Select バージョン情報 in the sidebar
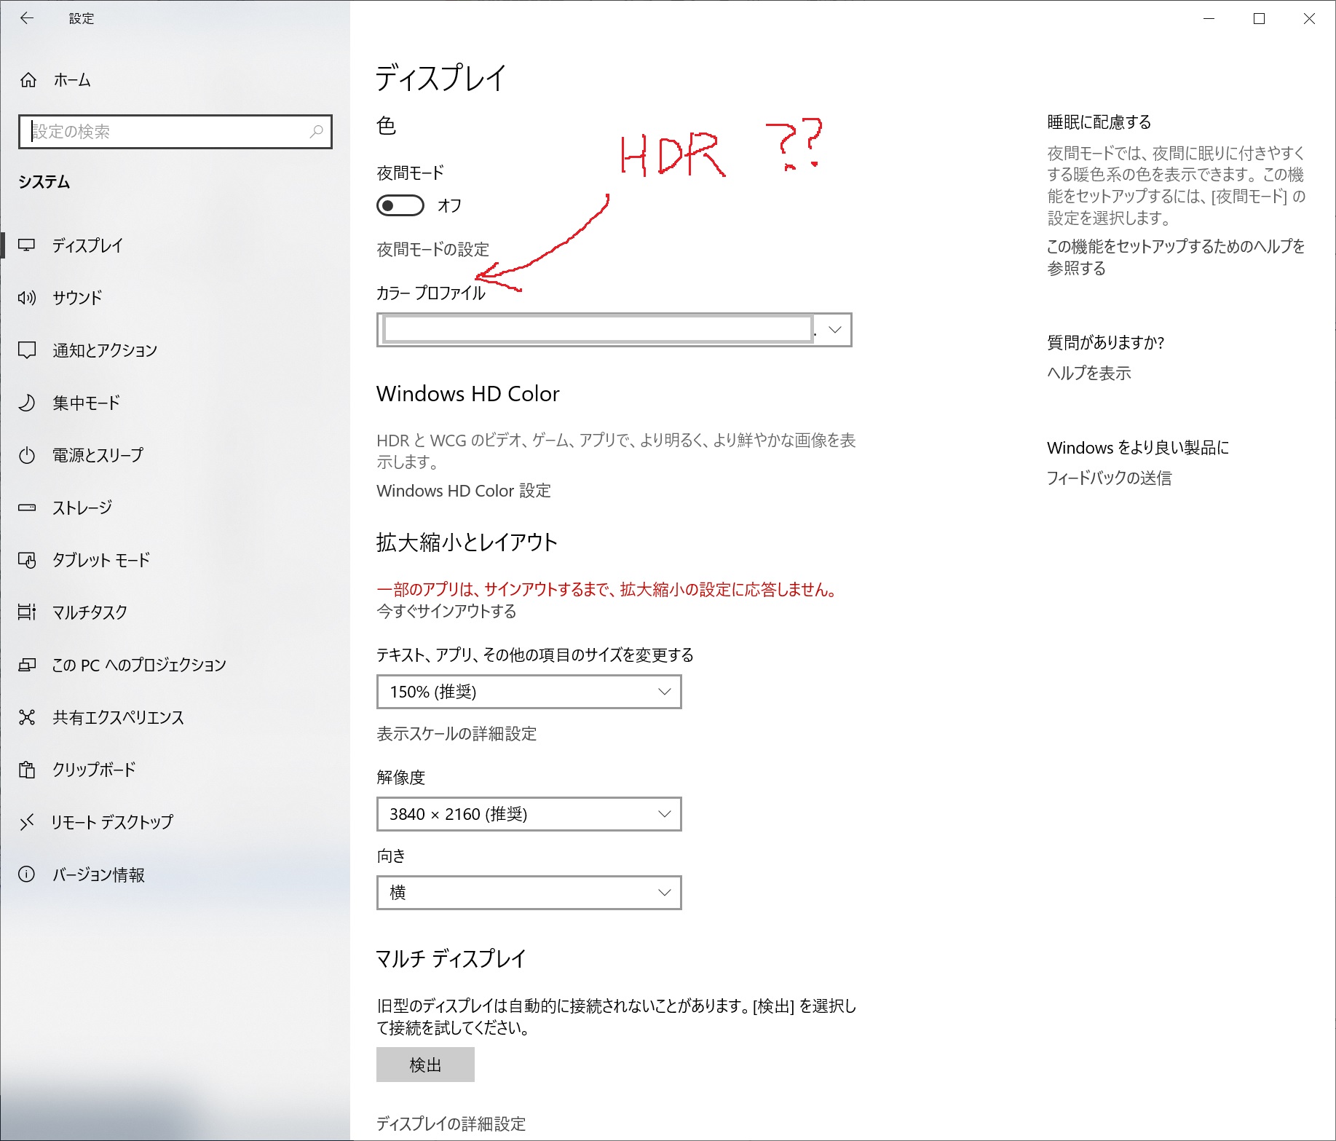Image resolution: width=1336 pixels, height=1141 pixels. point(175,874)
